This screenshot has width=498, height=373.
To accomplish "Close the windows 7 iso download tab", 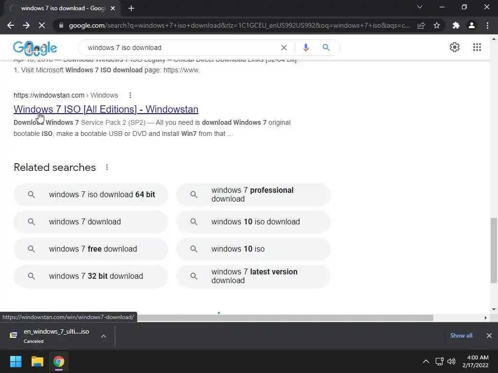I will 113,8.
